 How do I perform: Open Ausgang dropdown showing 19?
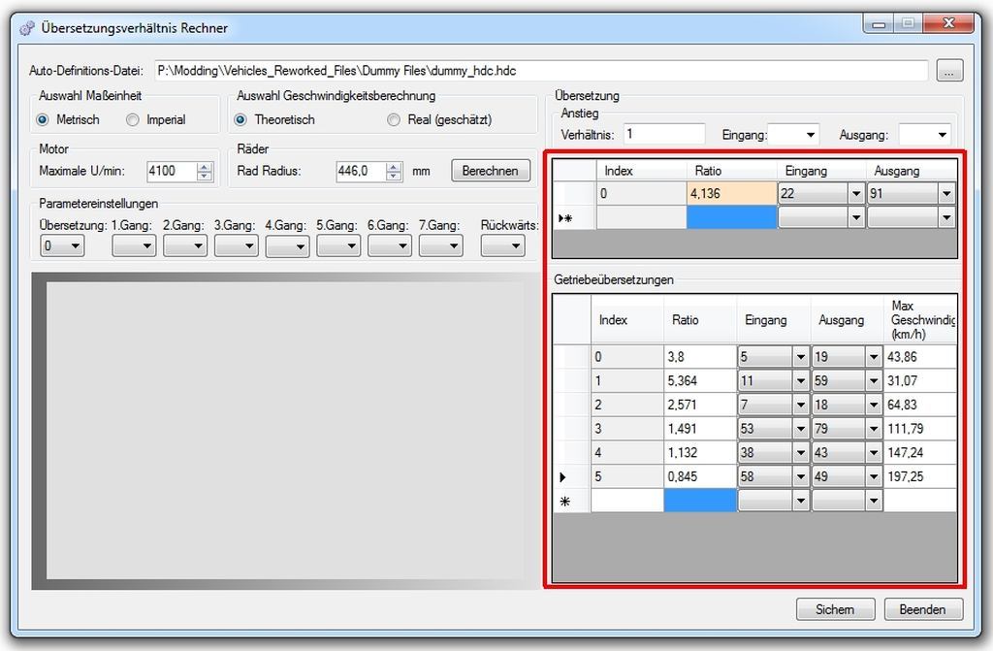tap(874, 357)
